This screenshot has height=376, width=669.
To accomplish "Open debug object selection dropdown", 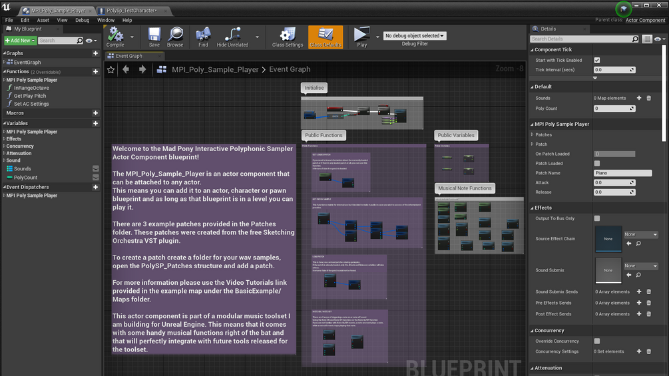I will click(x=414, y=36).
